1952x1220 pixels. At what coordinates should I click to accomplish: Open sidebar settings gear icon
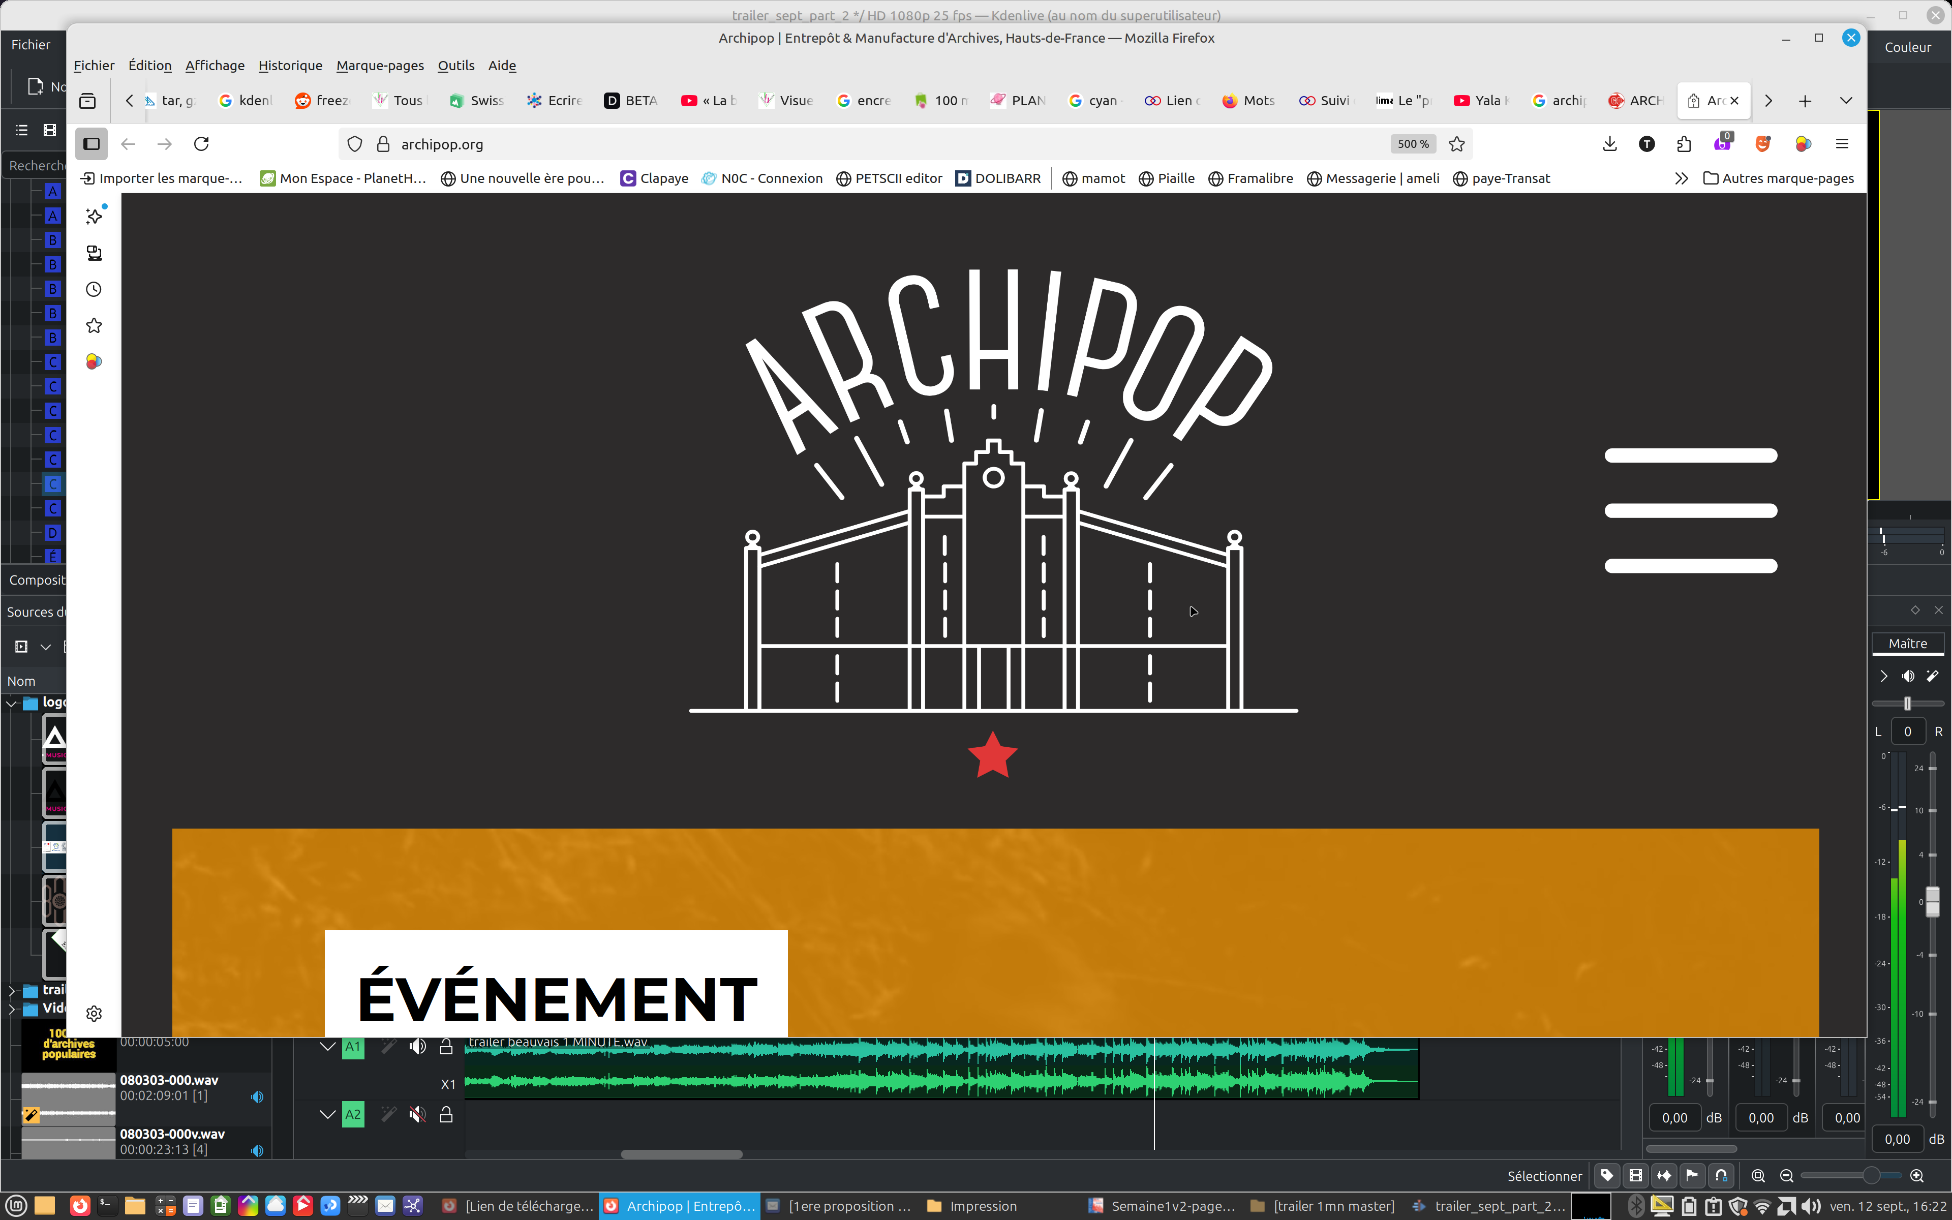(94, 1014)
